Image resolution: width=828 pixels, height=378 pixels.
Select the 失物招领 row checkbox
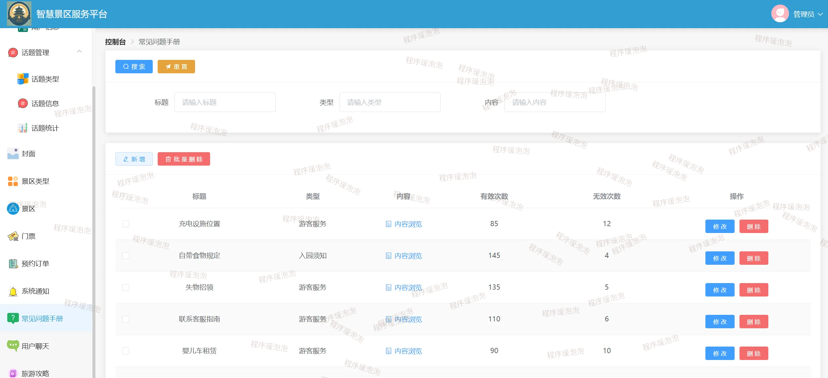[126, 287]
